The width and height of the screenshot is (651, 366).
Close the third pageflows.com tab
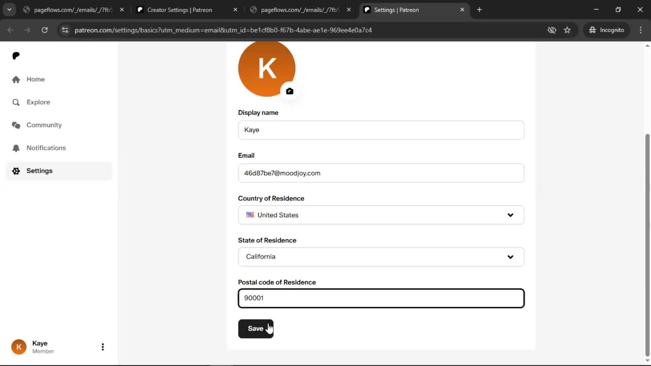point(349,10)
